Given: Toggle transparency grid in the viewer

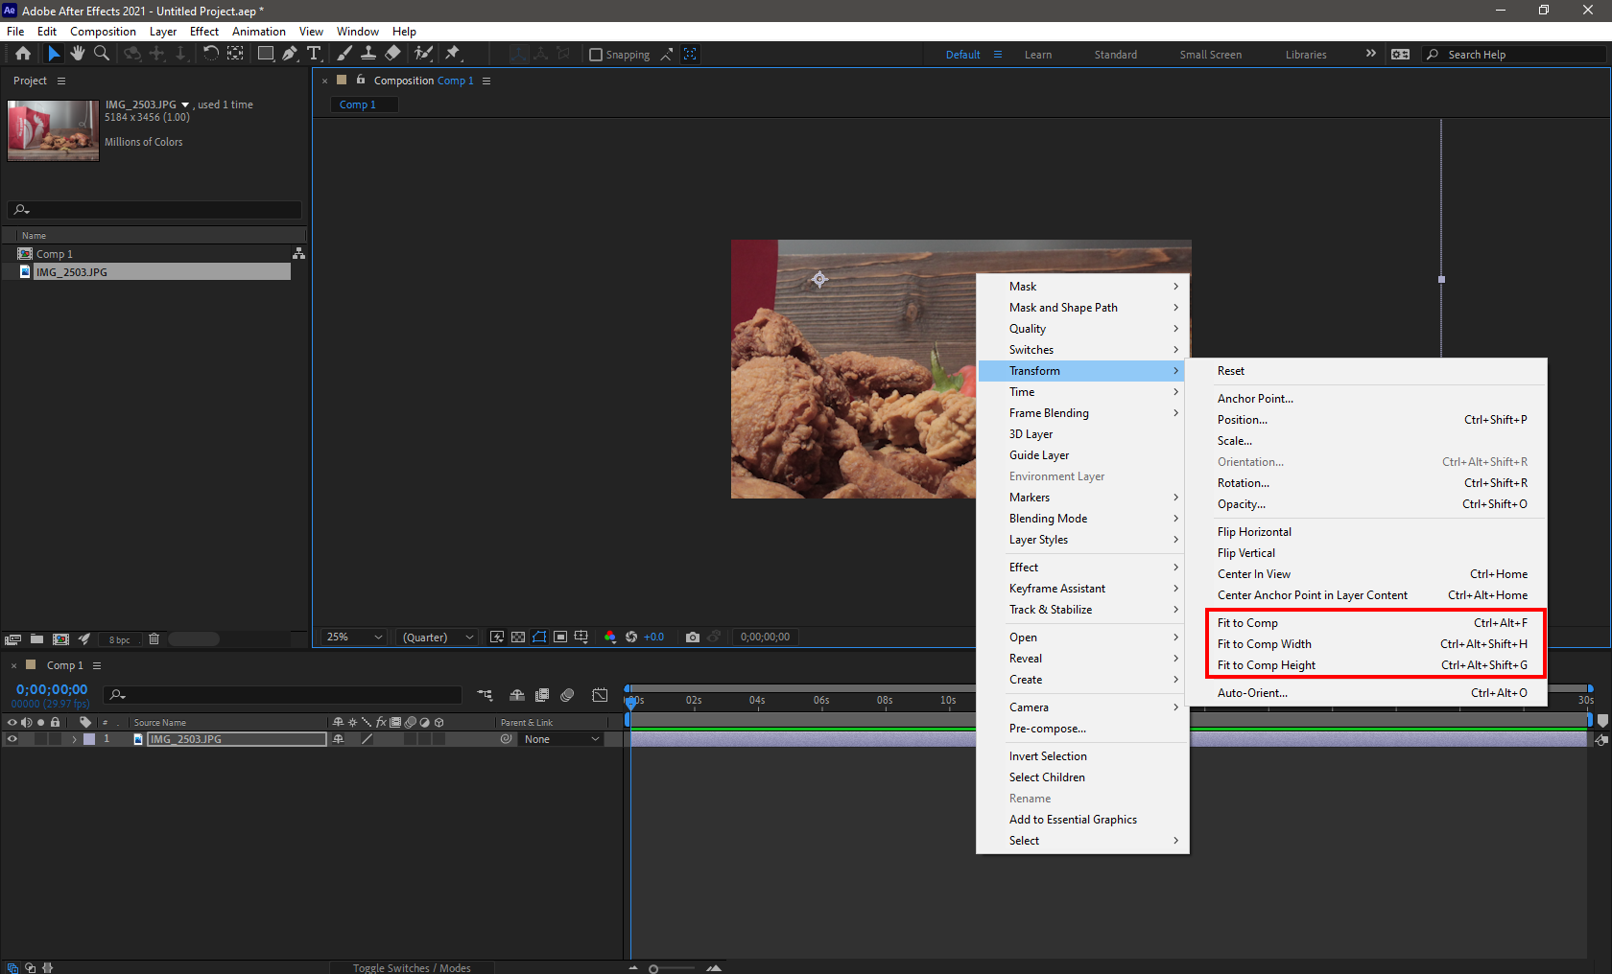Looking at the screenshot, I should click(x=518, y=637).
